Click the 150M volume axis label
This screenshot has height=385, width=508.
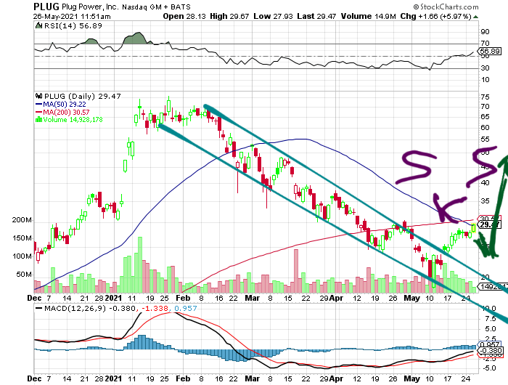click(x=22, y=238)
